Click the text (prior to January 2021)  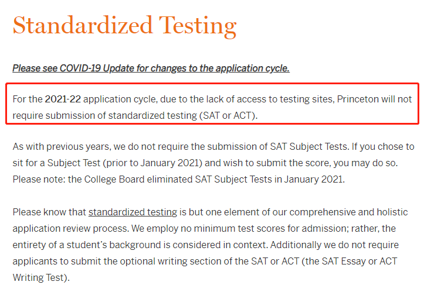pos(152,163)
